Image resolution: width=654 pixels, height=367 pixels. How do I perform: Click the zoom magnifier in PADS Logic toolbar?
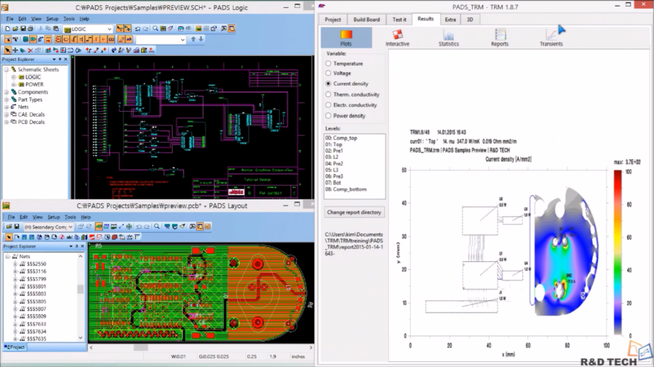click(x=156, y=29)
